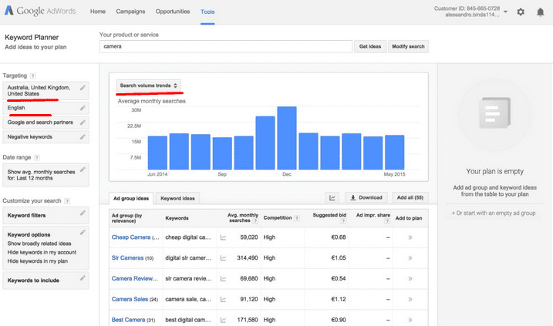Open the Campaigns menu
The width and height of the screenshot is (553, 326).
point(130,12)
